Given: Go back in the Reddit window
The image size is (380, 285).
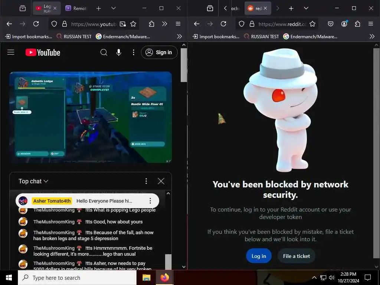Looking at the screenshot, I should 197,24.
